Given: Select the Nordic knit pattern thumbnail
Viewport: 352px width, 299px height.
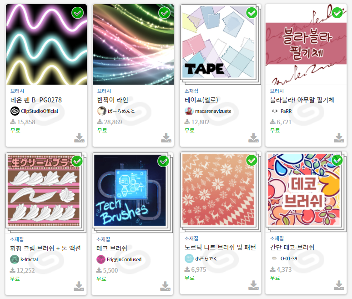Looking at the screenshot, I should (218, 190).
